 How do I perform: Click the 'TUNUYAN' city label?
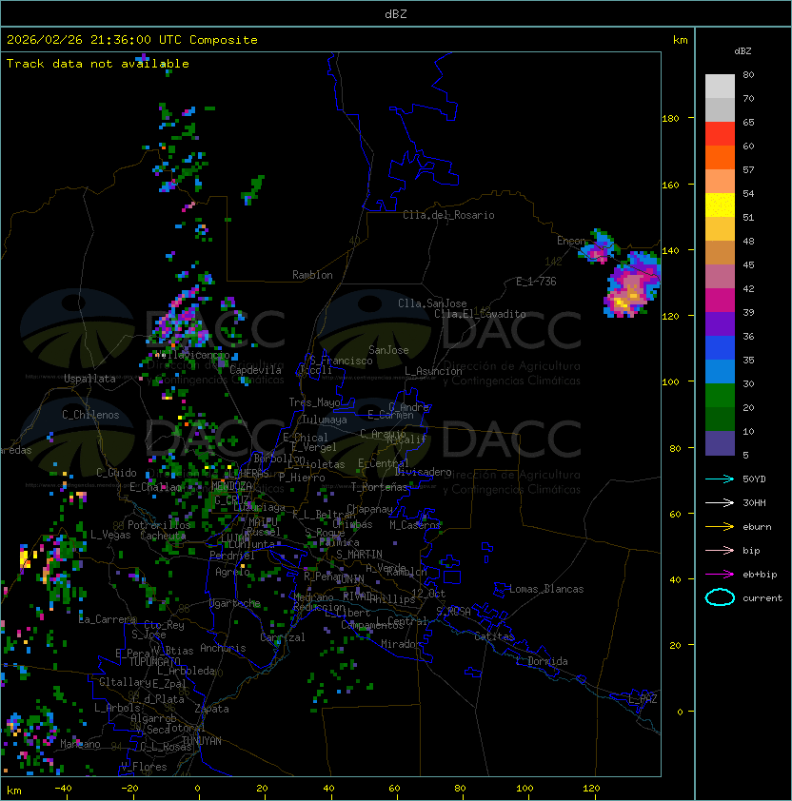[x=202, y=741]
